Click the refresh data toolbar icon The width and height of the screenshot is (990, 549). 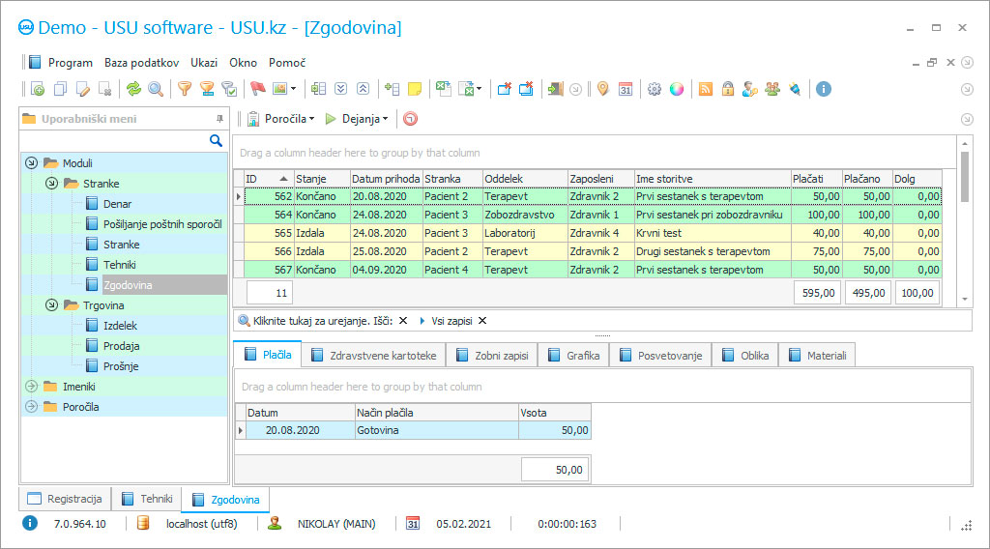(133, 89)
